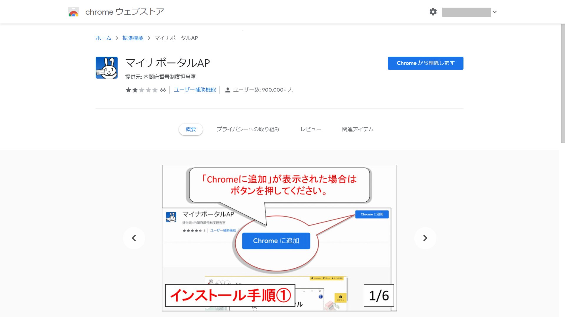Click the Chrome Web Store rainbow logo
The height and width of the screenshot is (317, 565).
coord(73,12)
